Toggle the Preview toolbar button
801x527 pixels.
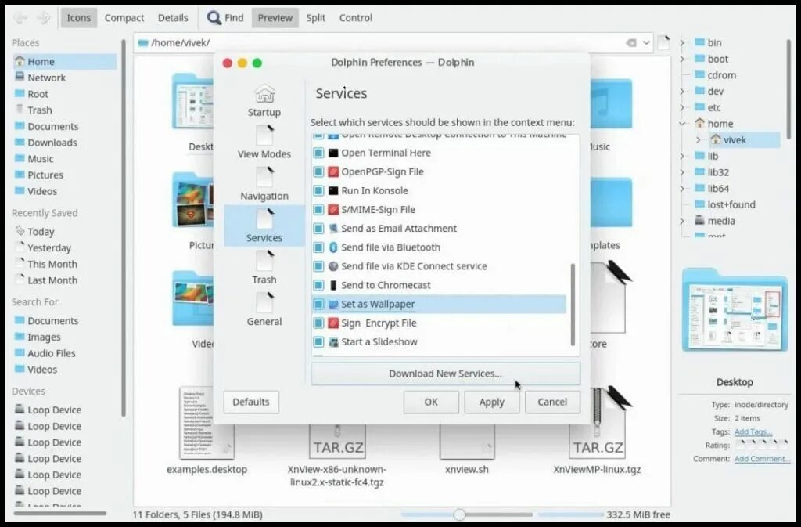click(275, 18)
